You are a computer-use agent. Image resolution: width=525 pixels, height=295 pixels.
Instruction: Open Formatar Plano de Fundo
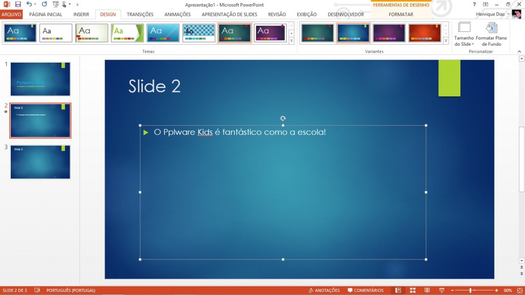[491, 34]
